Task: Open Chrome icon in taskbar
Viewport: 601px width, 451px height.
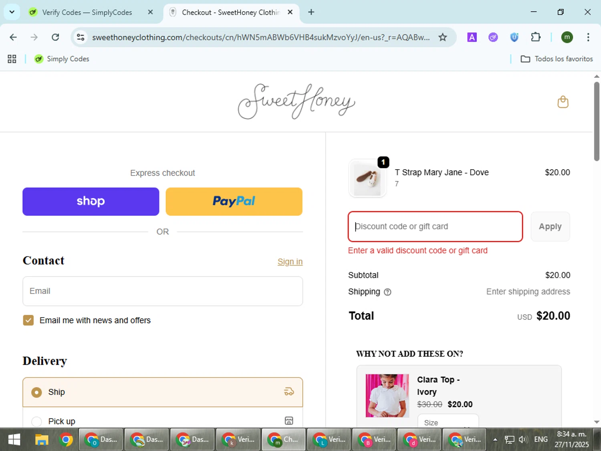Action: point(66,440)
